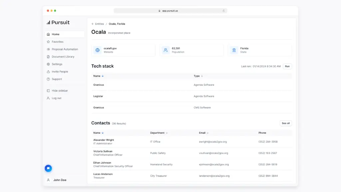
Task: Open Proposal Automation in the sidebar
Action: coord(65,49)
